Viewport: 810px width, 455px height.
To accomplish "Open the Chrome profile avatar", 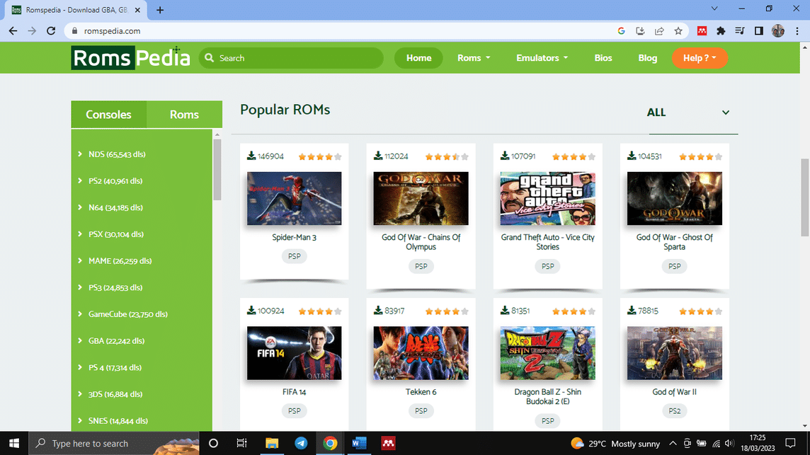I will tap(778, 31).
